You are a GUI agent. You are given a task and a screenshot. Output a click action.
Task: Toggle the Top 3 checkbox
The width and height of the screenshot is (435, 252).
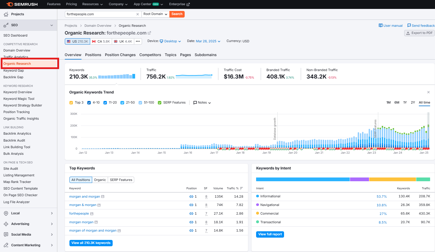tap(71, 103)
